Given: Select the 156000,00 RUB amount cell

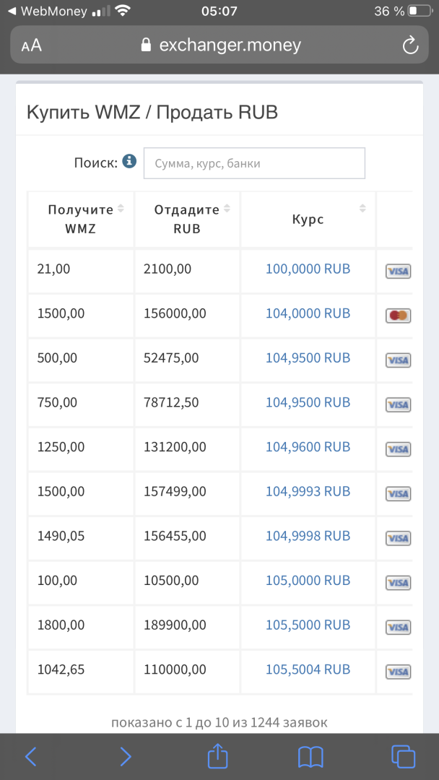Looking at the screenshot, I should [x=188, y=316].
